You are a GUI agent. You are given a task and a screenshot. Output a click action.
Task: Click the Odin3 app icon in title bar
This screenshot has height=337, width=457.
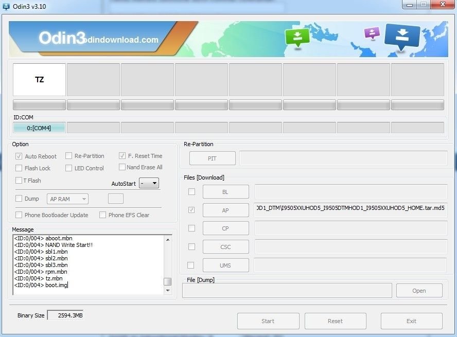point(6,6)
